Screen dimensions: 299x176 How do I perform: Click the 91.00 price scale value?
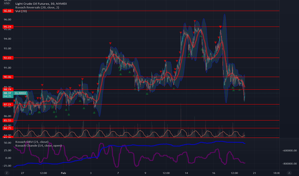tap(7, 68)
